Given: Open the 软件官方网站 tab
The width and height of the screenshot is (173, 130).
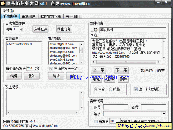Looking at the screenshot, I should click(51, 16).
